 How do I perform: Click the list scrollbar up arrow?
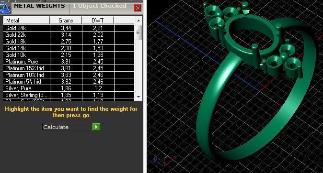(138, 21)
